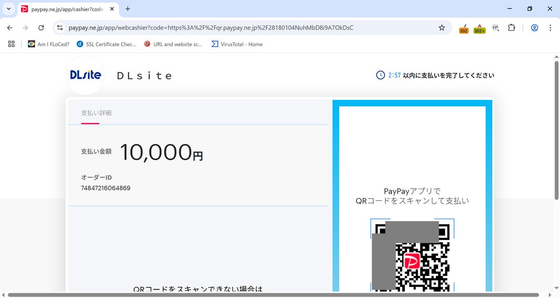The width and height of the screenshot is (560, 298).
Task: Open the VirusTotal - Home bookmark
Action: click(x=237, y=44)
